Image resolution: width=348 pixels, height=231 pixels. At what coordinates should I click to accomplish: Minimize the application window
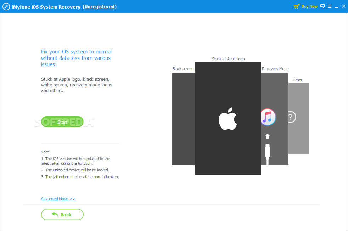click(x=336, y=7)
